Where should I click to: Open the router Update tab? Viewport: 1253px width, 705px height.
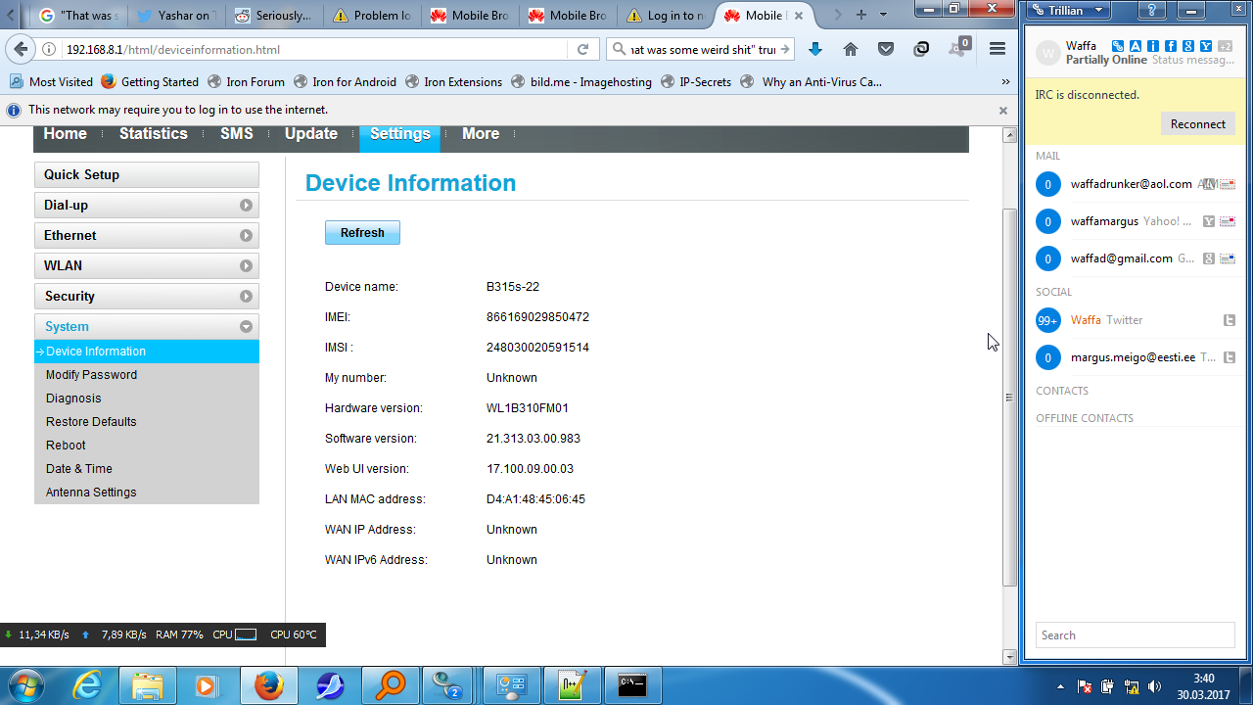coord(311,134)
